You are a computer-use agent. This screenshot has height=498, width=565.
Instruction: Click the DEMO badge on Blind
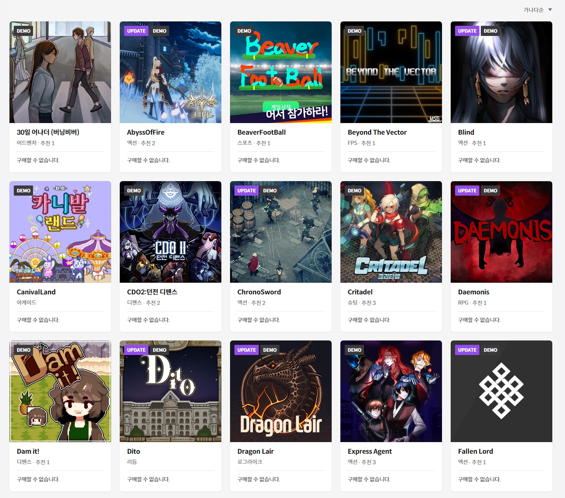coord(491,31)
